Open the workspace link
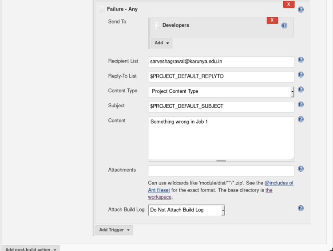 point(159,197)
